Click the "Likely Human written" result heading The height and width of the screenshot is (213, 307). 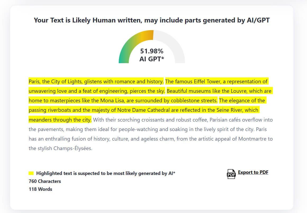(x=152, y=20)
